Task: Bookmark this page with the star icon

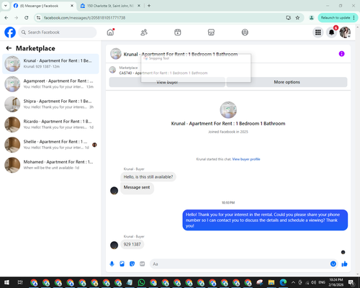Action: 297,18
